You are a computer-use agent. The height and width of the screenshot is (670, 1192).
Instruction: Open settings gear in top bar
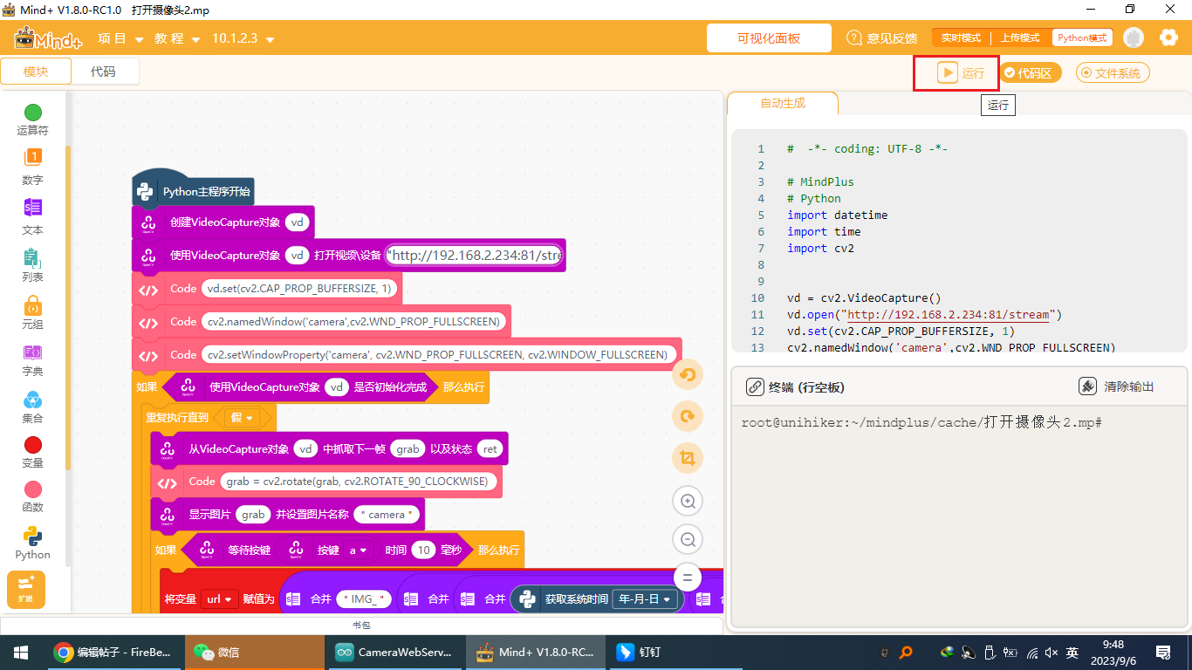1168,38
